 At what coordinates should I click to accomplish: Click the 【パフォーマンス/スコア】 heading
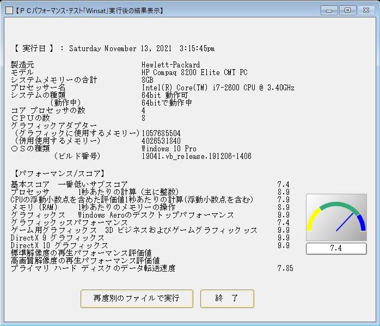point(59,174)
